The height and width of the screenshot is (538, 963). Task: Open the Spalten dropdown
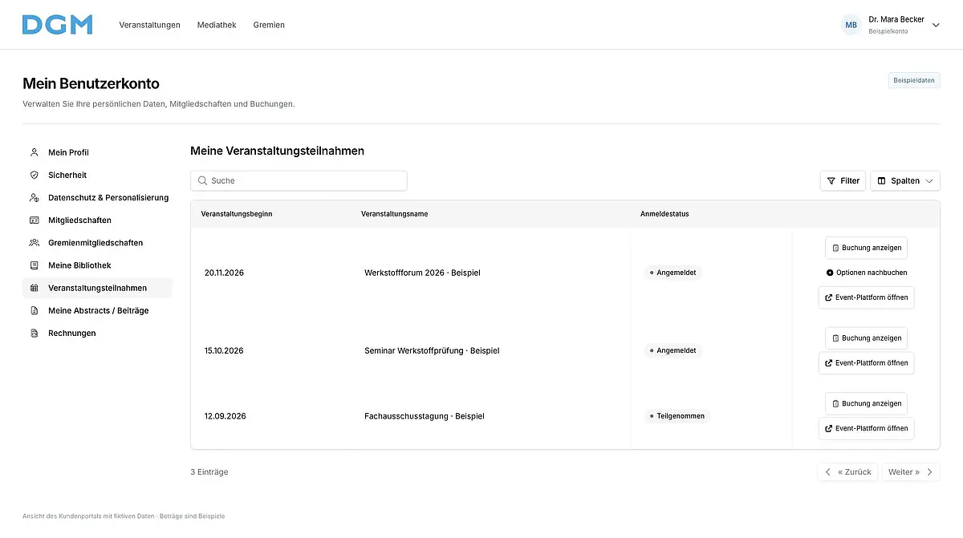coord(905,180)
